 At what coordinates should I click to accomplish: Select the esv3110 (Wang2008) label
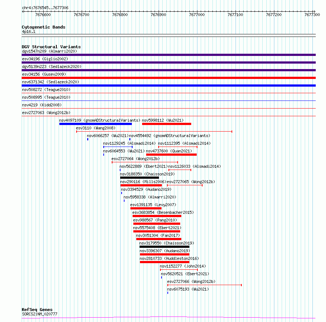tap(96, 128)
